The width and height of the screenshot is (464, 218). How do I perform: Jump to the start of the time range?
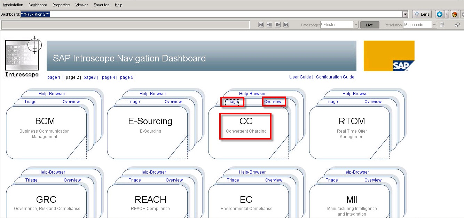(261, 25)
